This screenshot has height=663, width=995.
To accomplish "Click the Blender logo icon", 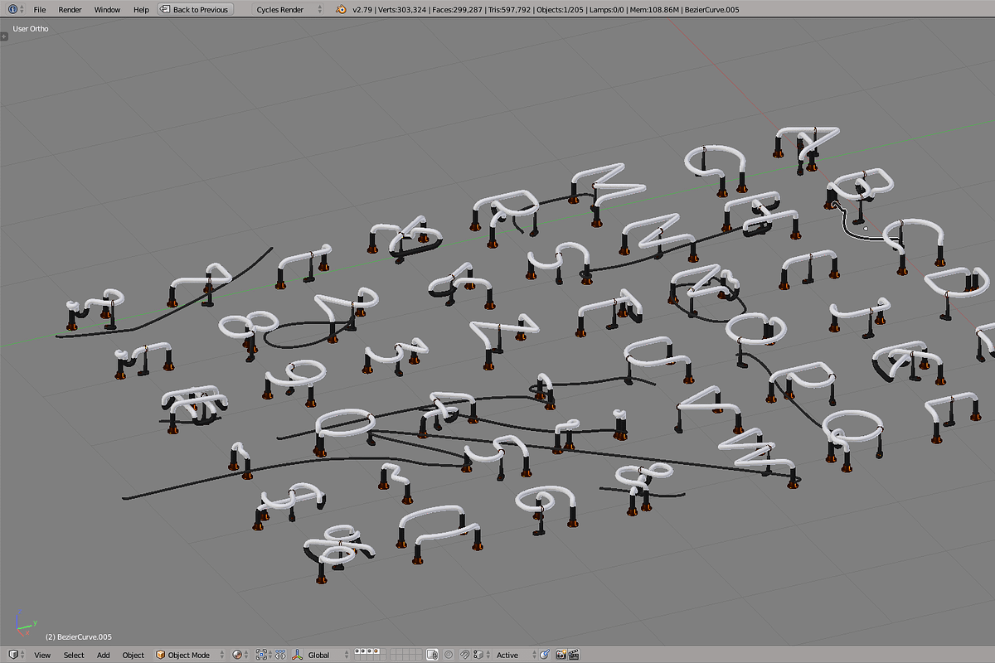I will click(342, 9).
